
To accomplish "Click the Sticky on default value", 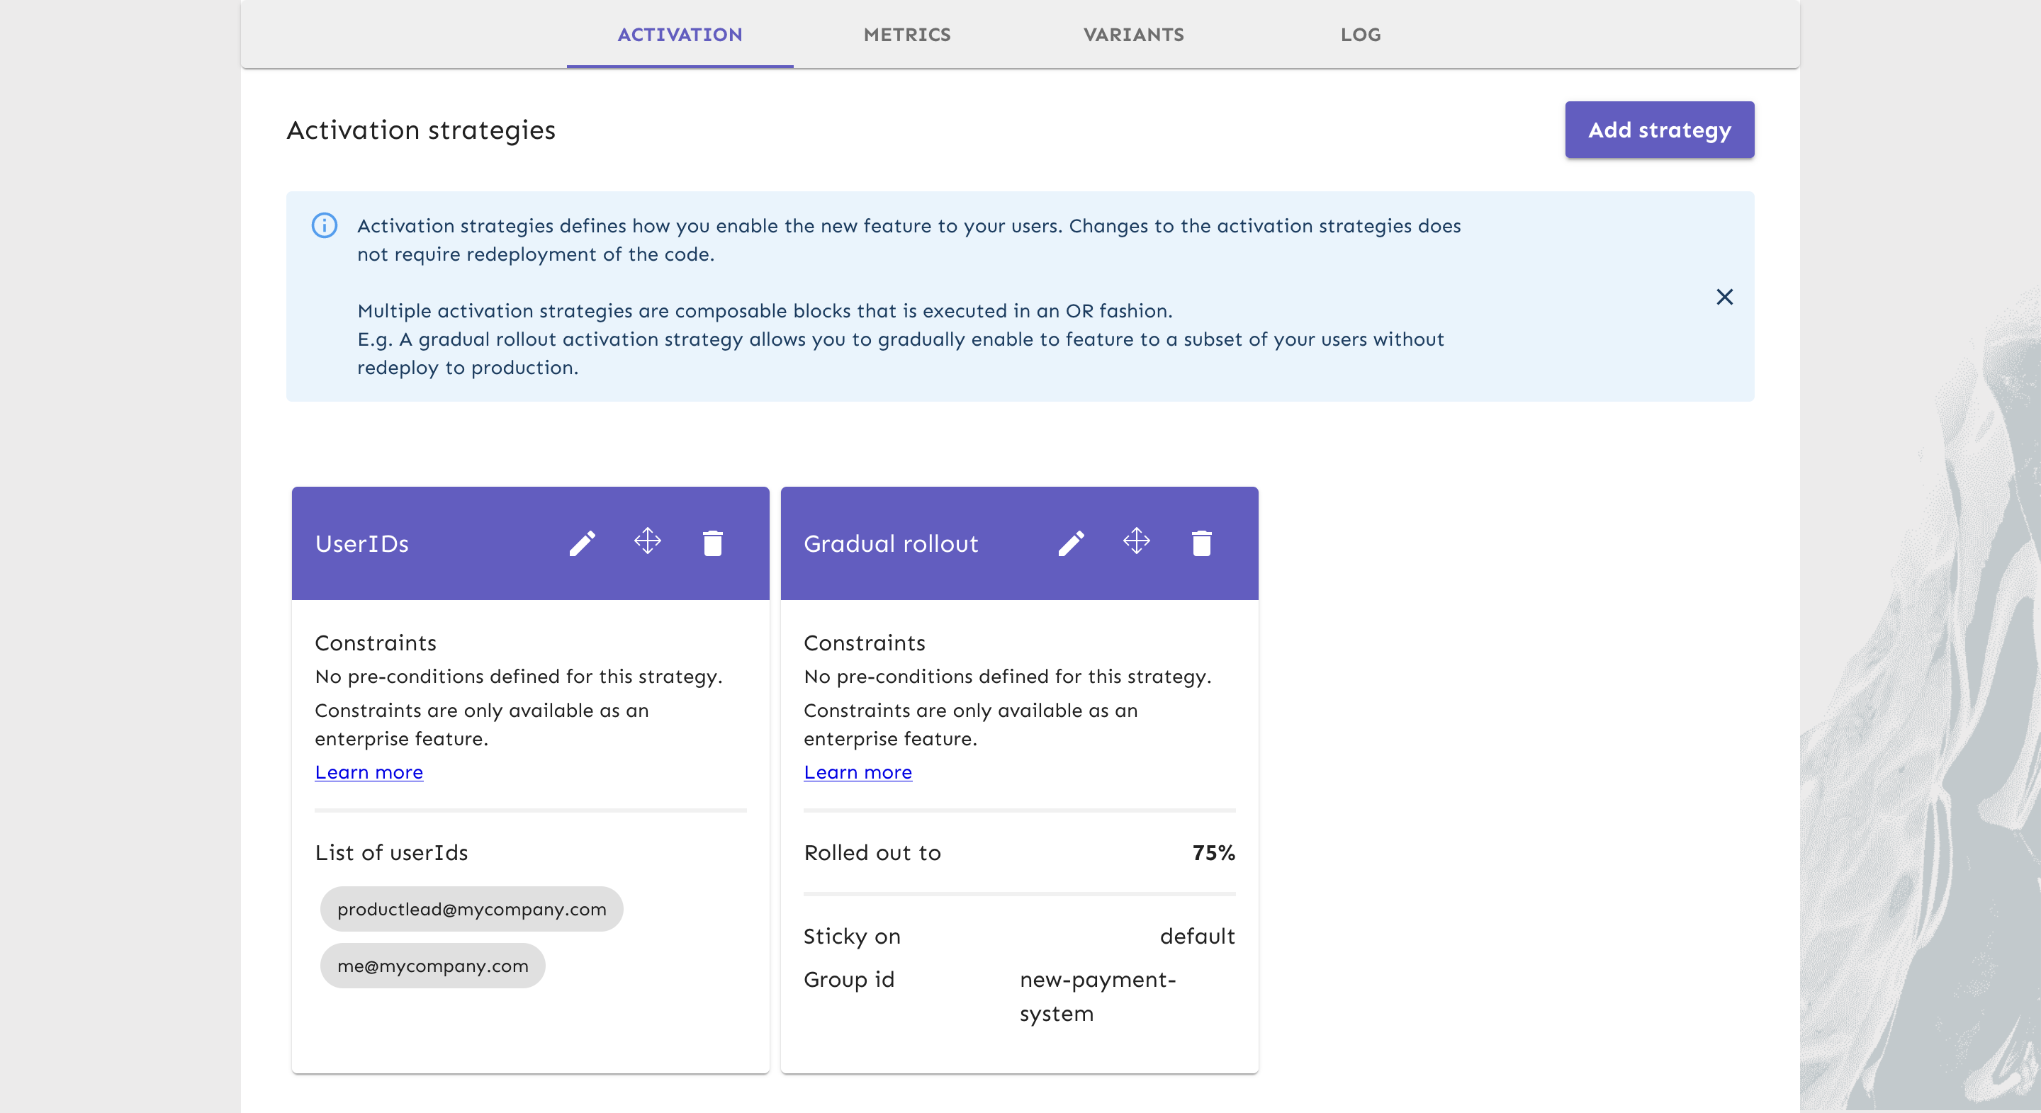I will [1197, 937].
